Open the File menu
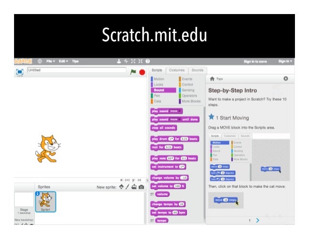Image resolution: width=309 pixels, height=239 pixels. pos(50,62)
